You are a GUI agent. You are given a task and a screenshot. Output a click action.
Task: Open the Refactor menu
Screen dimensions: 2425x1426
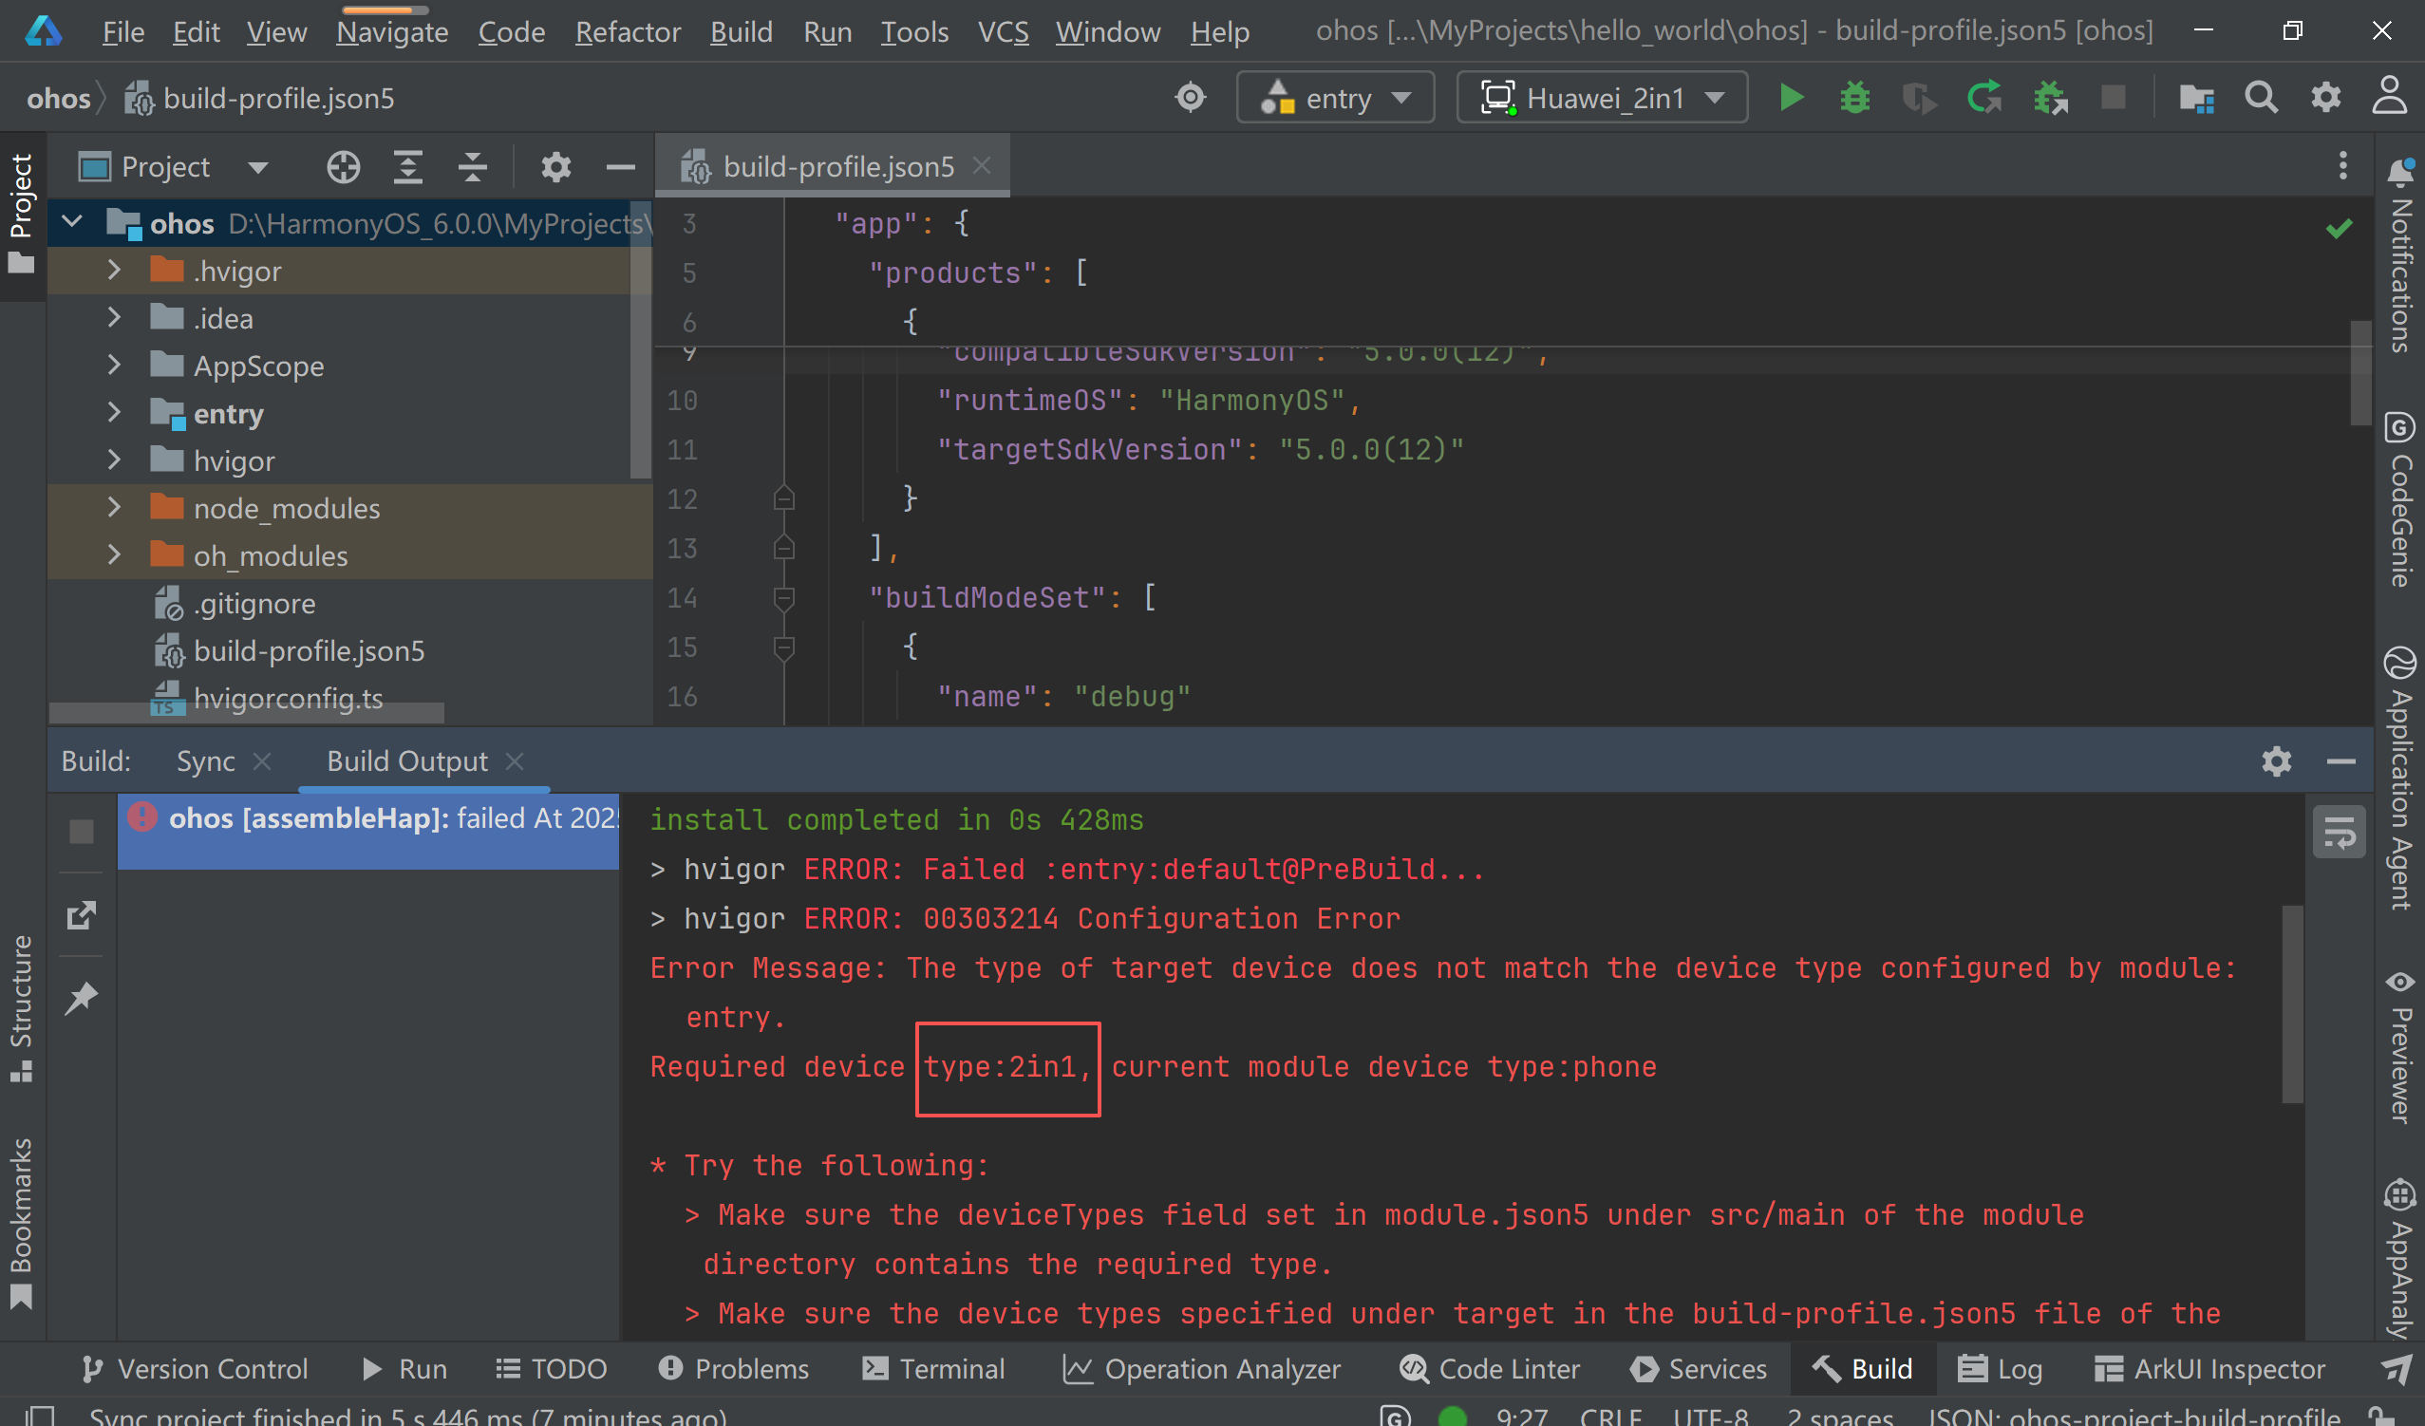tap(628, 31)
